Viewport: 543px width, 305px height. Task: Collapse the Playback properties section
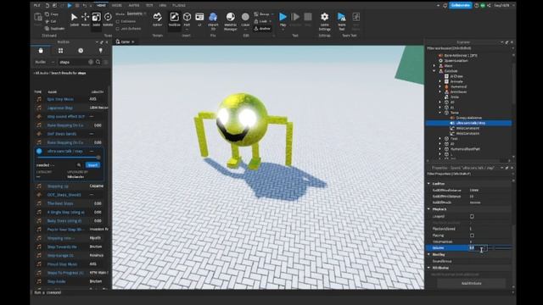pos(428,209)
